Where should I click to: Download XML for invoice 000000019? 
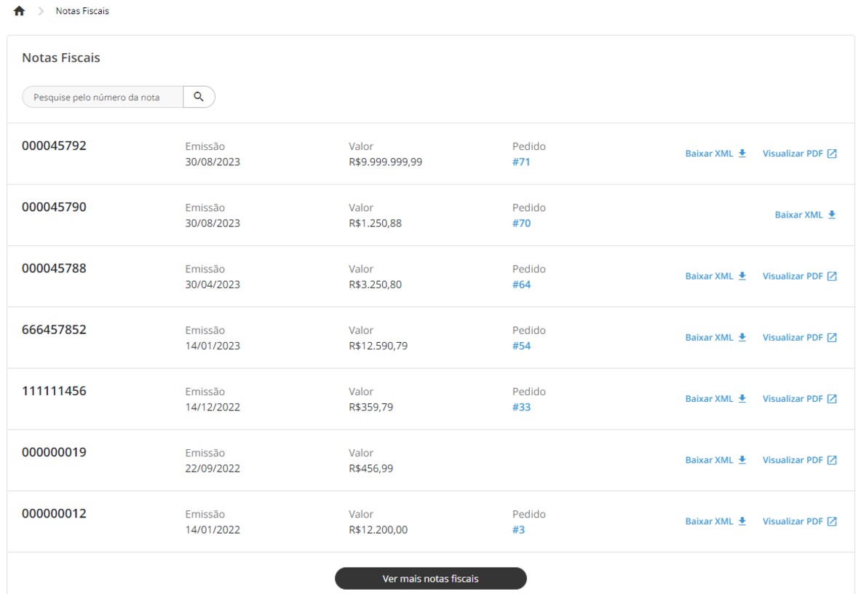[x=716, y=460]
